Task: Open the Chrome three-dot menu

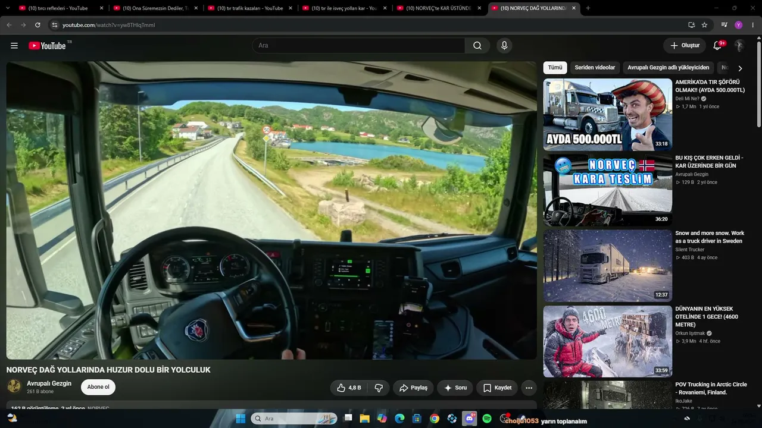Action: [x=753, y=25]
